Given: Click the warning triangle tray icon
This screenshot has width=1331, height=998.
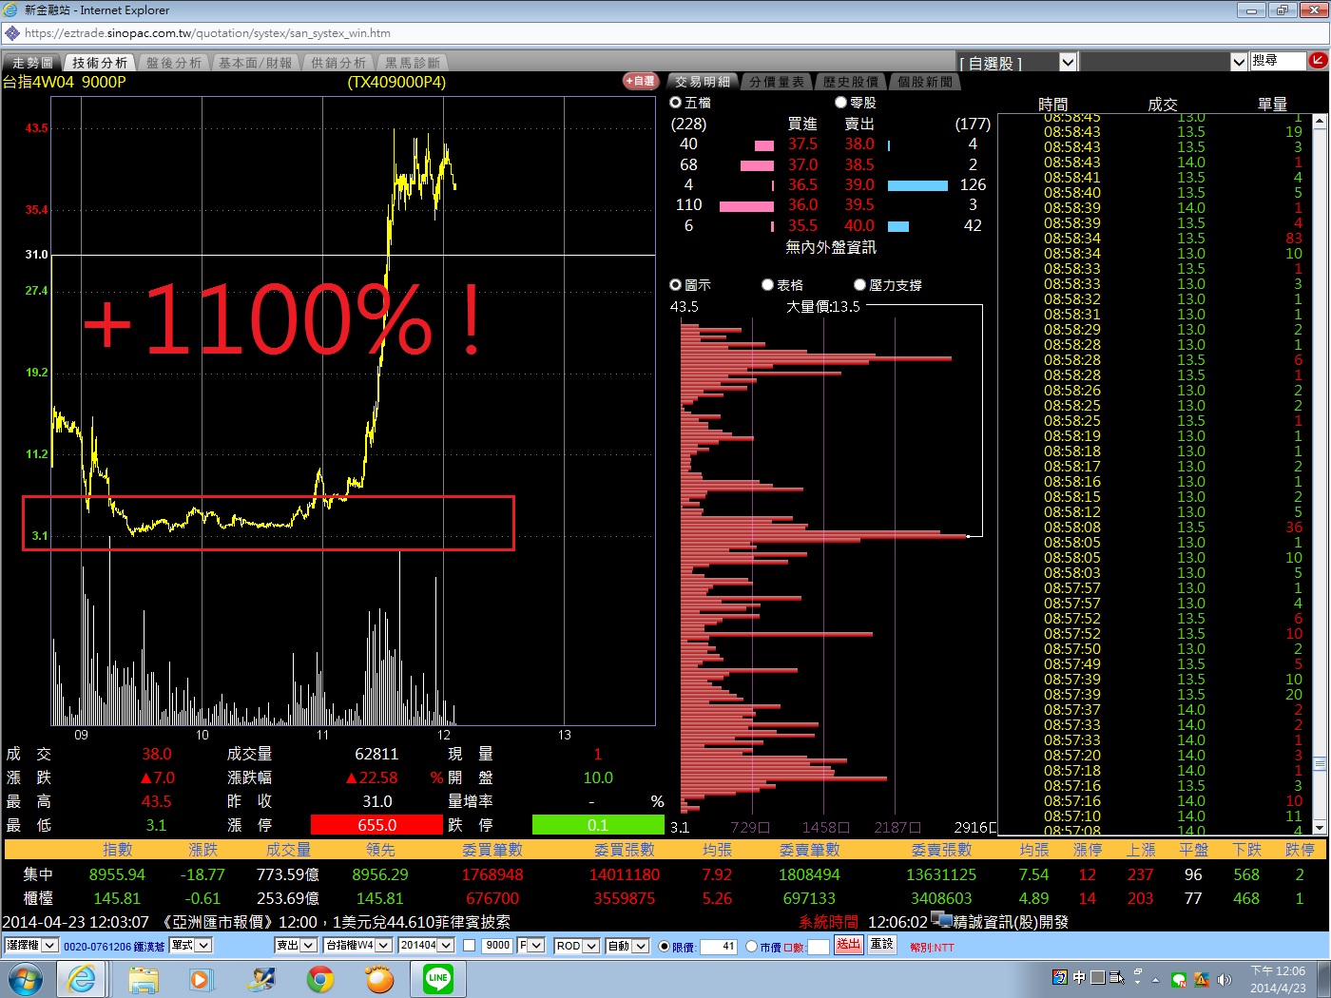Looking at the screenshot, I should pos(1202,979).
